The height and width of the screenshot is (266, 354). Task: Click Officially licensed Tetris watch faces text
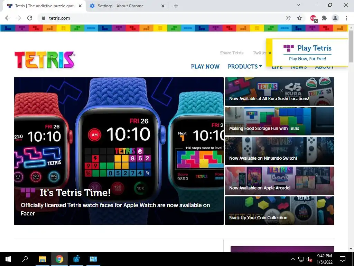115,209
